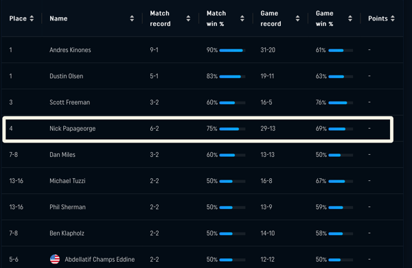Sort by Points arrows icon

click(393, 19)
